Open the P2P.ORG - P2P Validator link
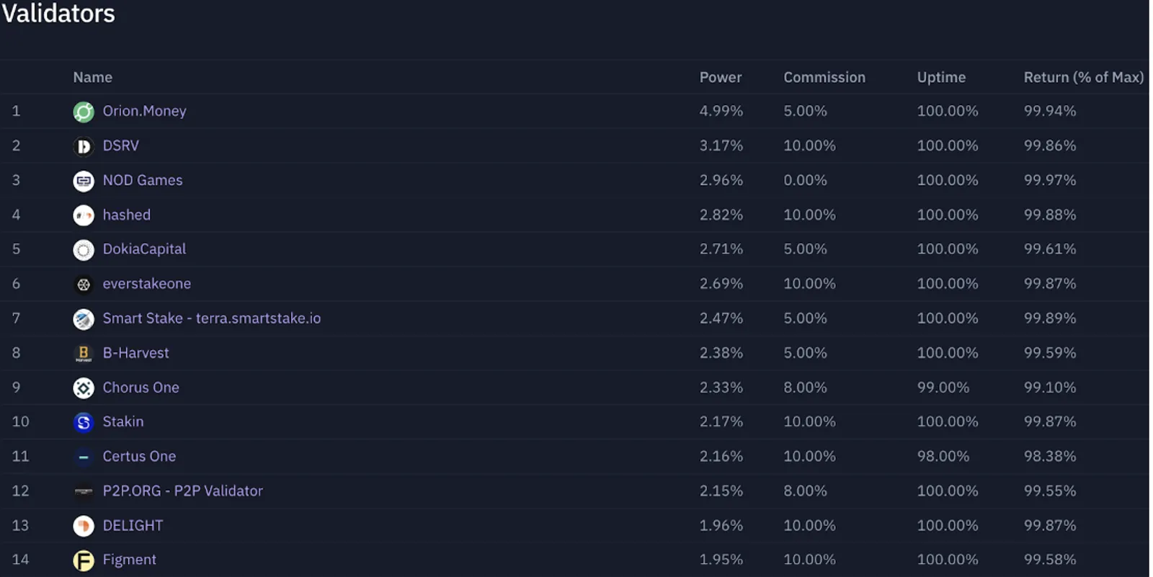The width and height of the screenshot is (1153, 577). click(x=182, y=491)
